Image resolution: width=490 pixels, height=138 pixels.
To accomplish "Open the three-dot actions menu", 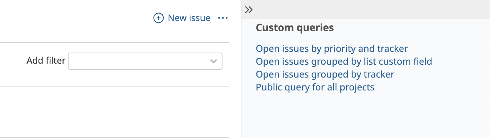I will coord(223,18).
